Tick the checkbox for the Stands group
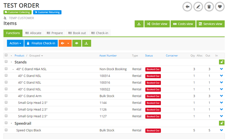Viewport: 226px width, 139px height. click(x=6, y=62)
